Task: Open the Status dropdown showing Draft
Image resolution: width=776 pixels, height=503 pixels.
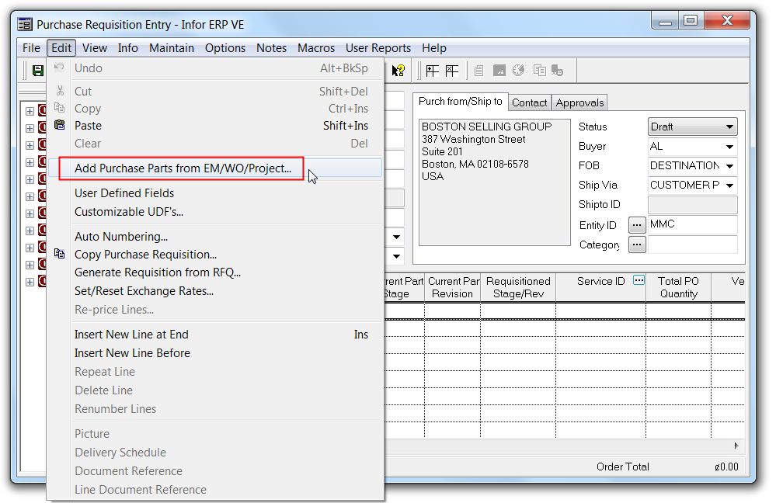Action: click(692, 127)
